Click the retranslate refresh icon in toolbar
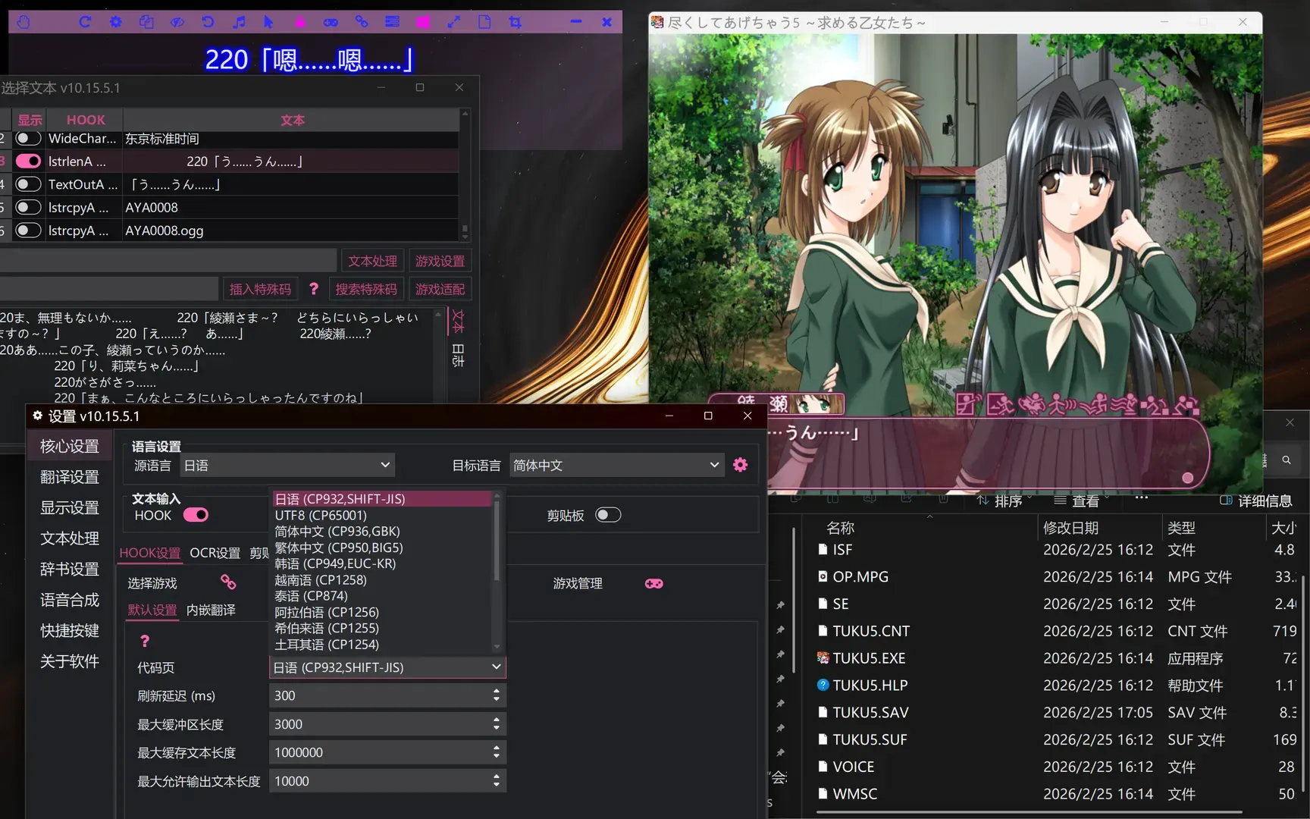This screenshot has height=819, width=1310. point(85,22)
